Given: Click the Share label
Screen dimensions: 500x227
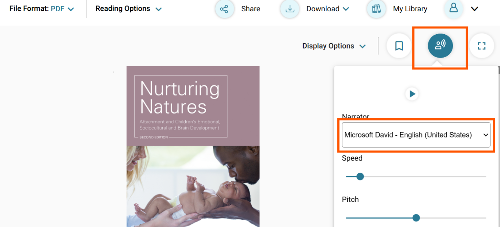Looking at the screenshot, I should tap(251, 9).
